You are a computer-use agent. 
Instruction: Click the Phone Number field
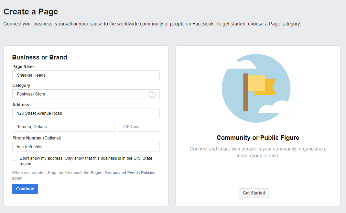[86, 147]
